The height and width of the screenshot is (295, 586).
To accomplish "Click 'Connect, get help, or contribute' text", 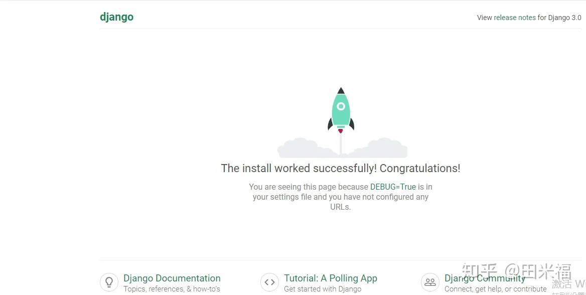I will (495, 289).
